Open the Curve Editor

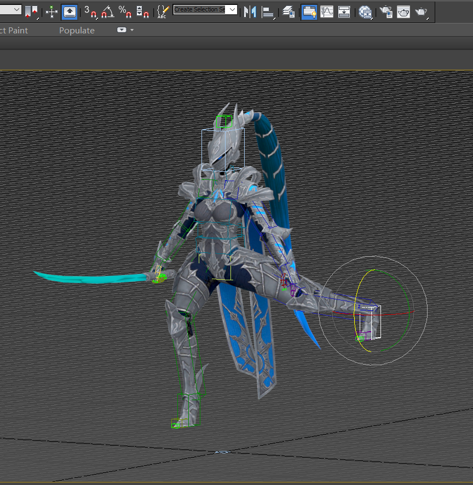327,11
